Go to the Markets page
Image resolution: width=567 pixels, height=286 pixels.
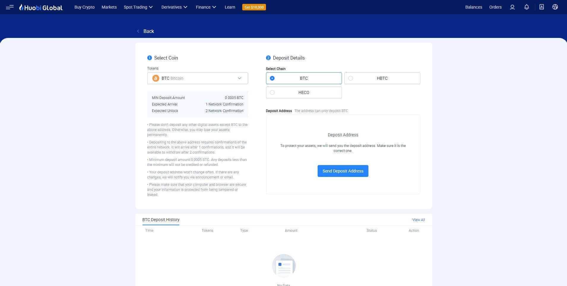click(109, 7)
